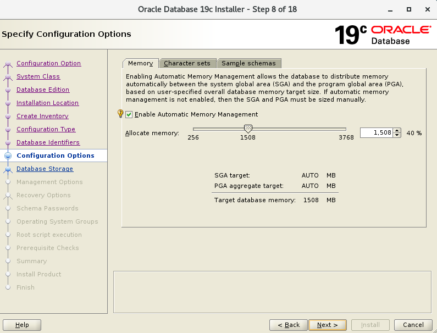Click the step bullet beside Database Storage
The image size is (437, 333).
click(x=8, y=169)
